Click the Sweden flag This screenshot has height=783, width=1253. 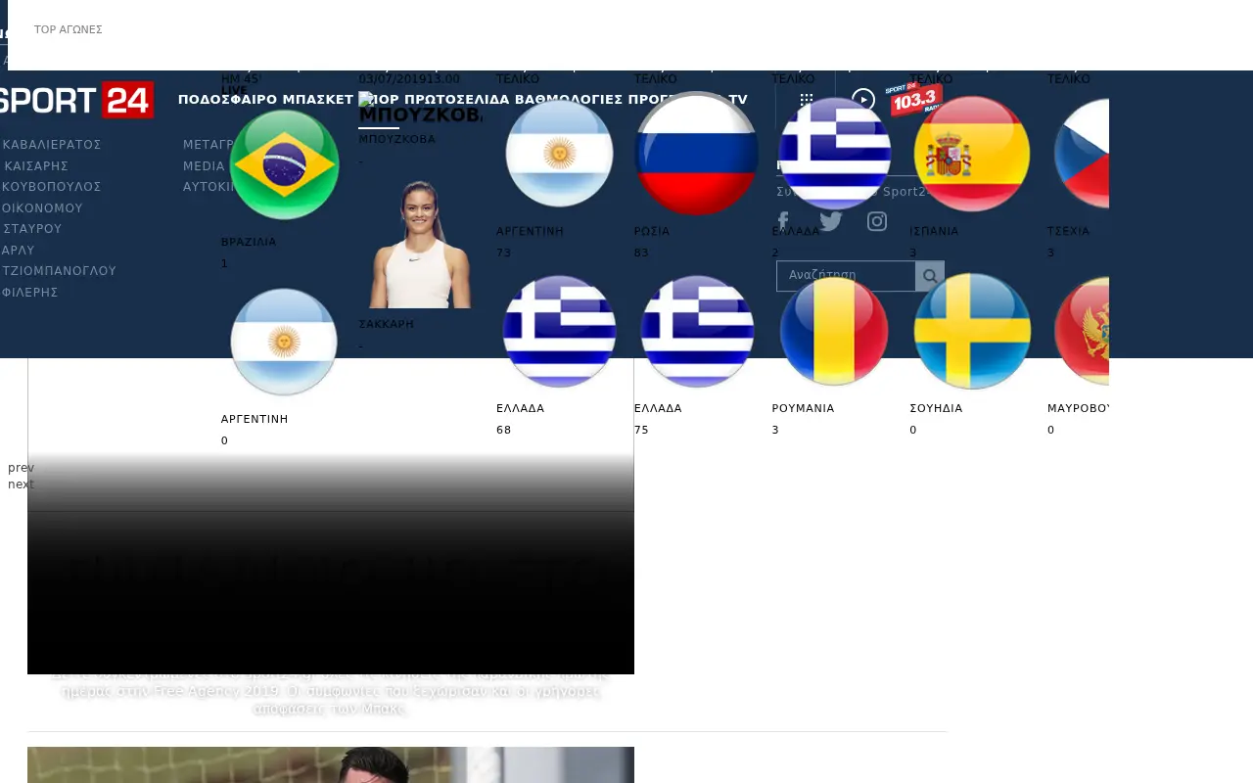click(x=972, y=331)
